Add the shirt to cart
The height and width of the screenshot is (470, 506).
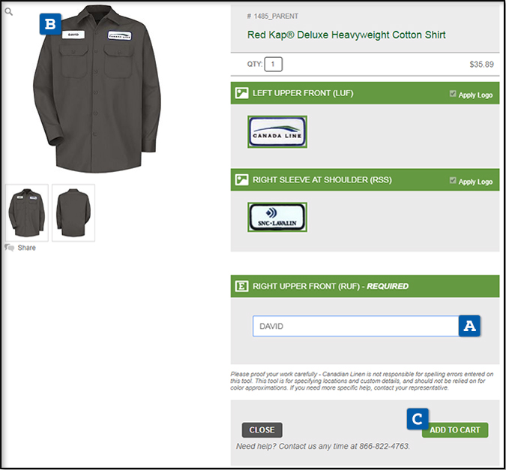coord(455,430)
